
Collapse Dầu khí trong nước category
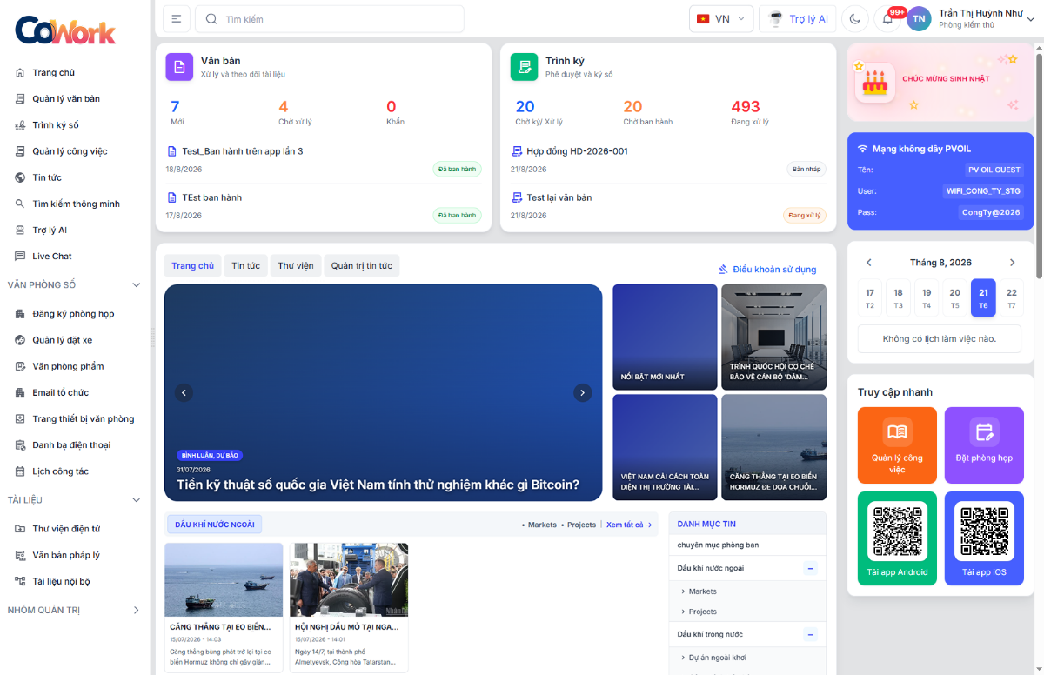pyautogui.click(x=810, y=635)
